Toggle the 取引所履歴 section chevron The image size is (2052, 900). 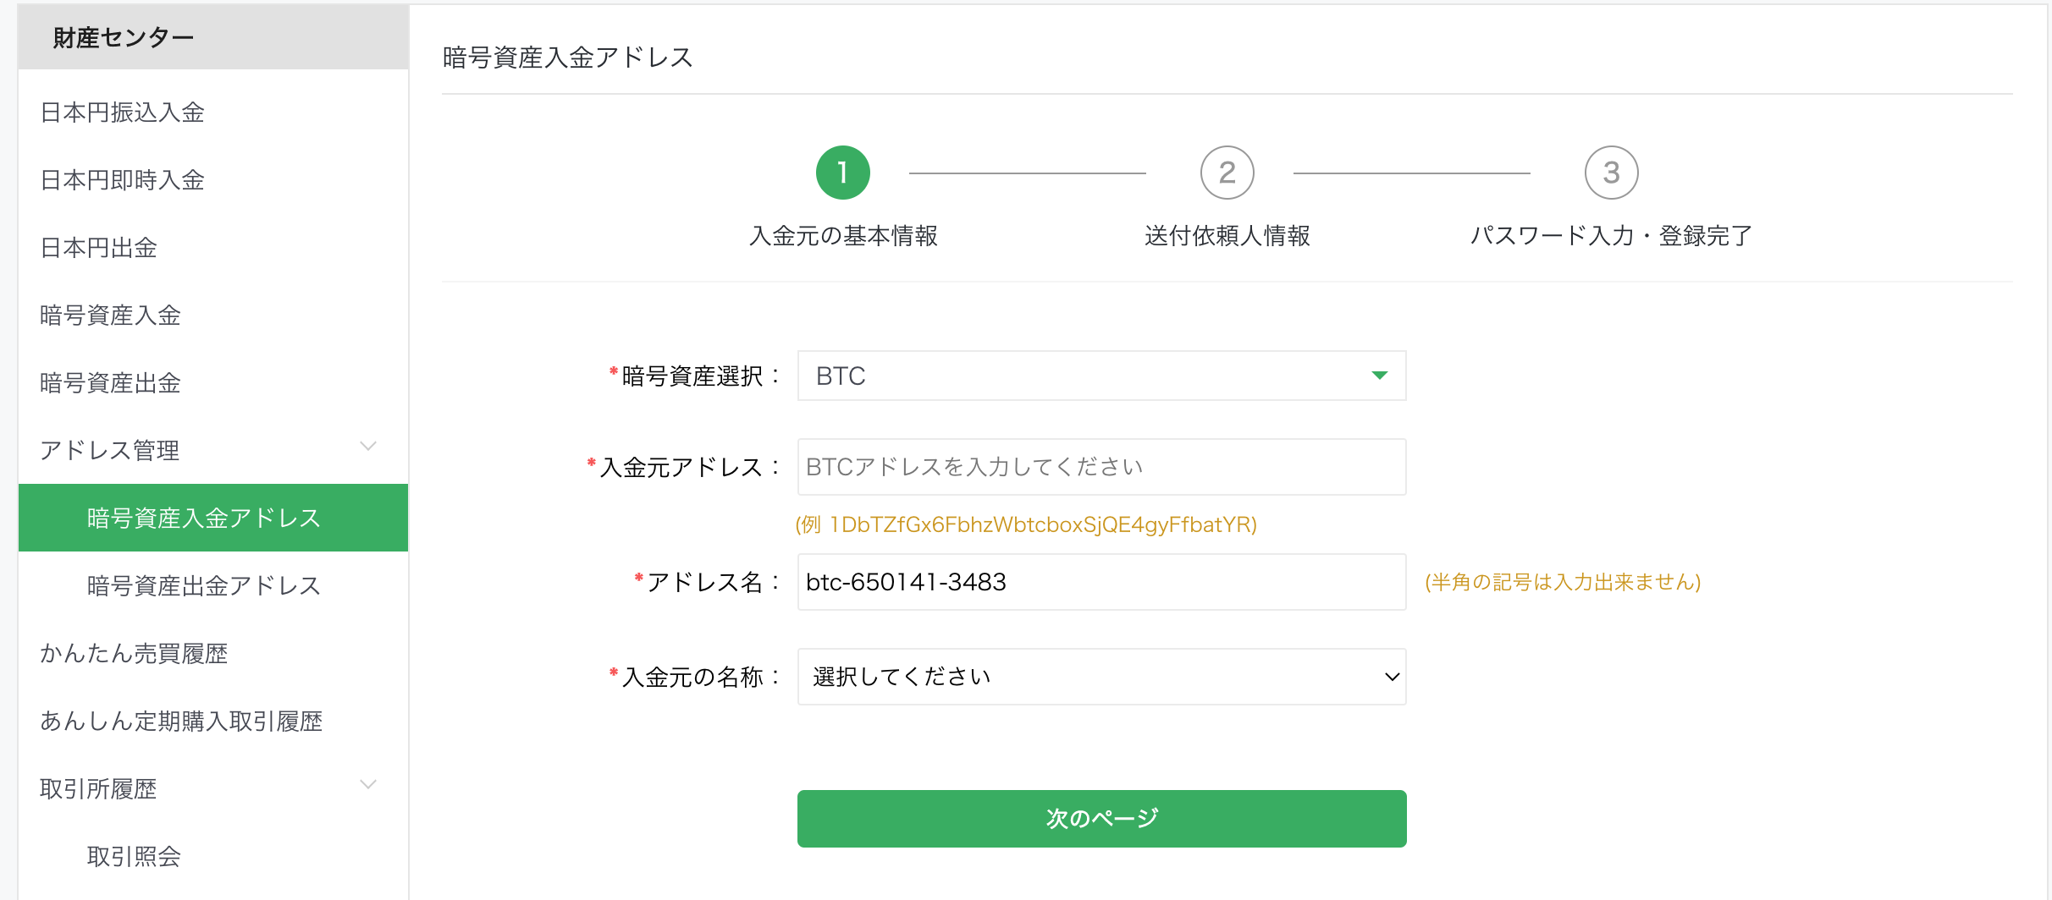368,785
